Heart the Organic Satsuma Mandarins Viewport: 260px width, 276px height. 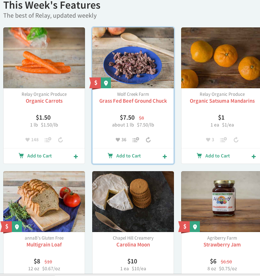pos(208,140)
